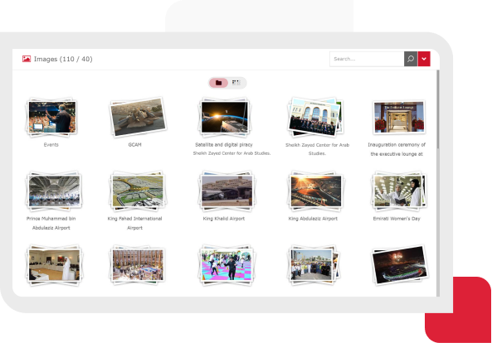This screenshot has height=343, width=492.
Task: Open Sheikh Zayed Center building album thumbnail
Action: tap(315, 117)
